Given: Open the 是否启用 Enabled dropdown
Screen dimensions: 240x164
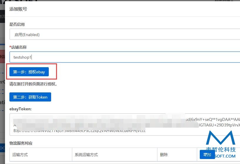Looking at the screenshot, I should click(x=125, y=34).
